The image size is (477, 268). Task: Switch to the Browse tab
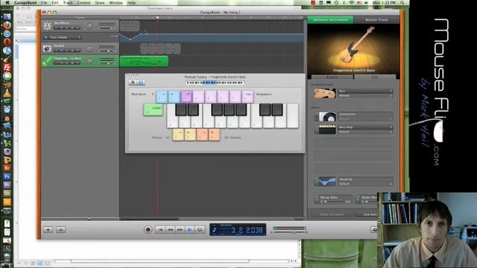(332, 77)
